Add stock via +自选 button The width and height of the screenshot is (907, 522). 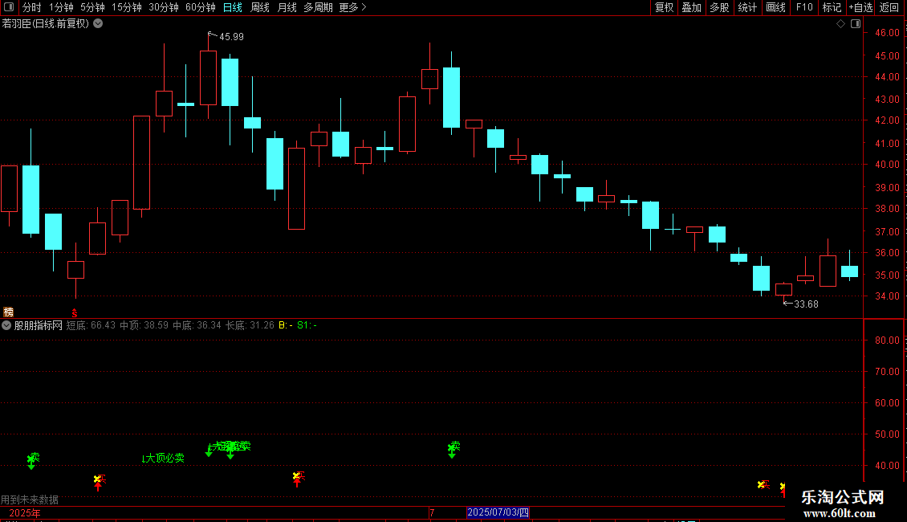click(860, 7)
